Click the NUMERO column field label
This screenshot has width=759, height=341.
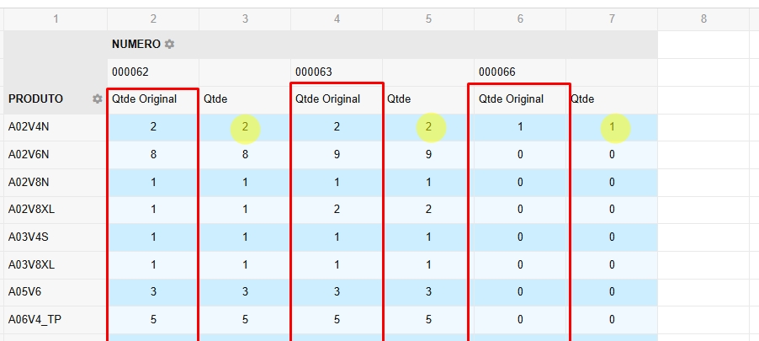[x=135, y=44]
